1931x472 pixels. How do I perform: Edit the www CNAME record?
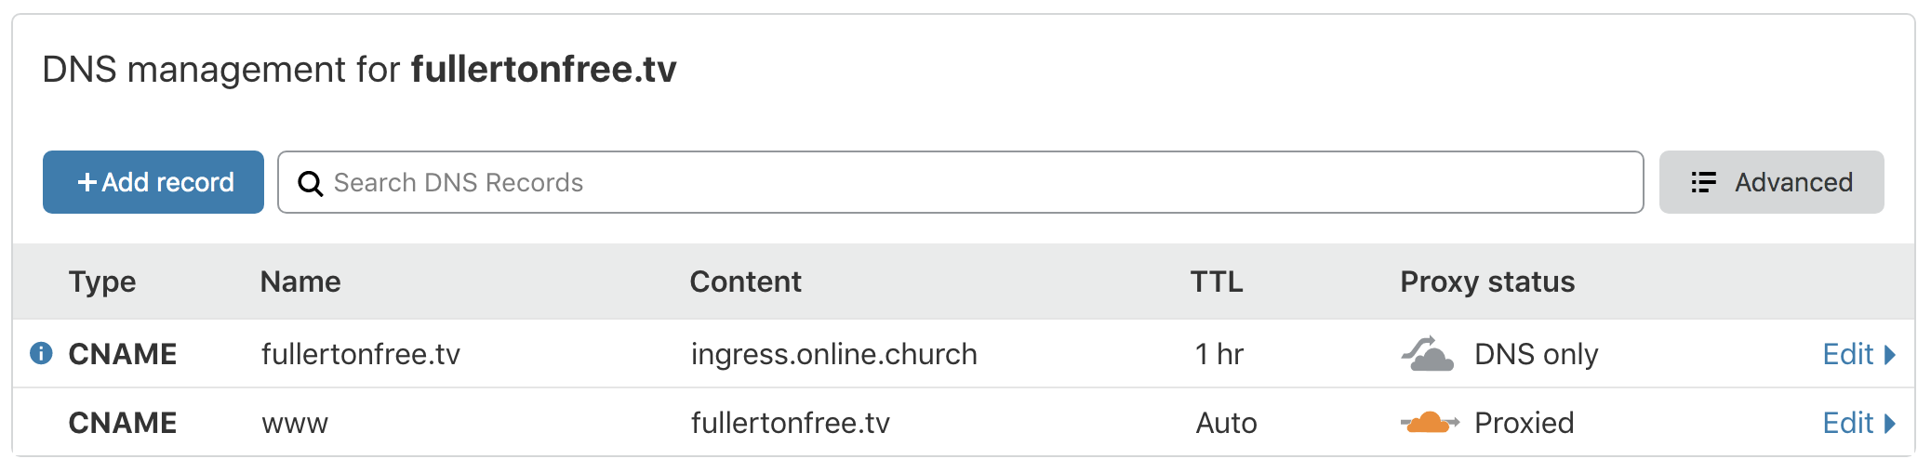(x=1847, y=423)
